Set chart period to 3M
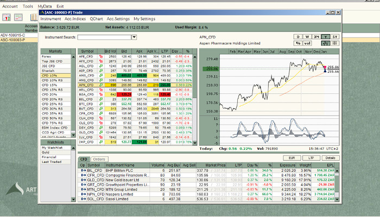 click(x=316, y=36)
